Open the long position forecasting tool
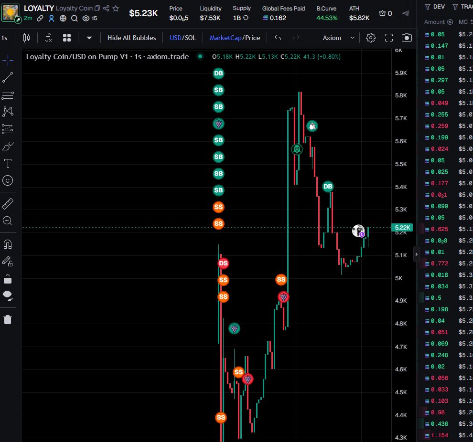The height and width of the screenshot is (442, 473). [8, 129]
